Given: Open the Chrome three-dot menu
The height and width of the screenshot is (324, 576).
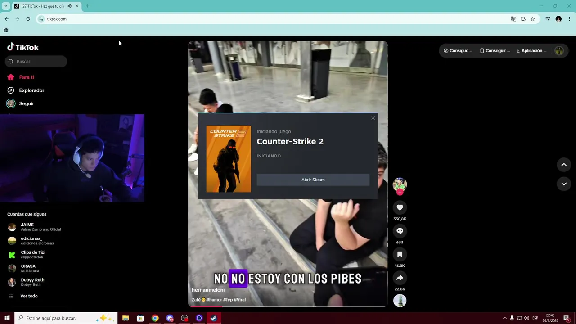Looking at the screenshot, I should pyautogui.click(x=569, y=19).
